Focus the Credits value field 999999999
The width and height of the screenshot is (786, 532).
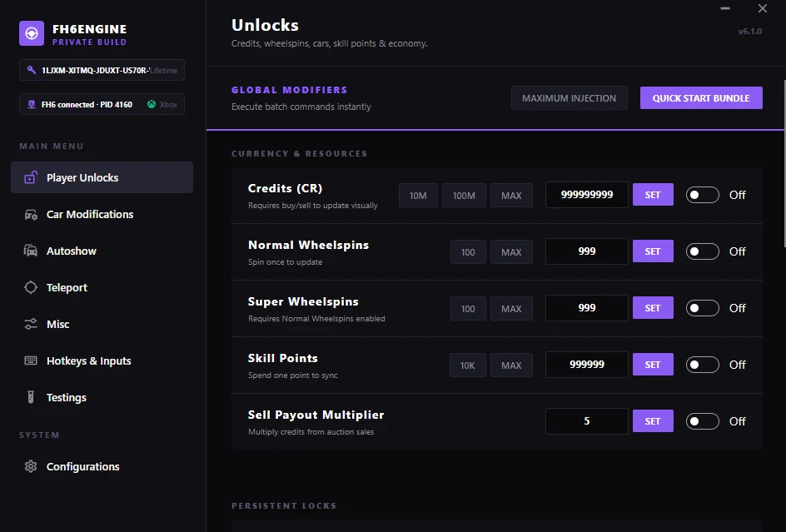pos(586,195)
